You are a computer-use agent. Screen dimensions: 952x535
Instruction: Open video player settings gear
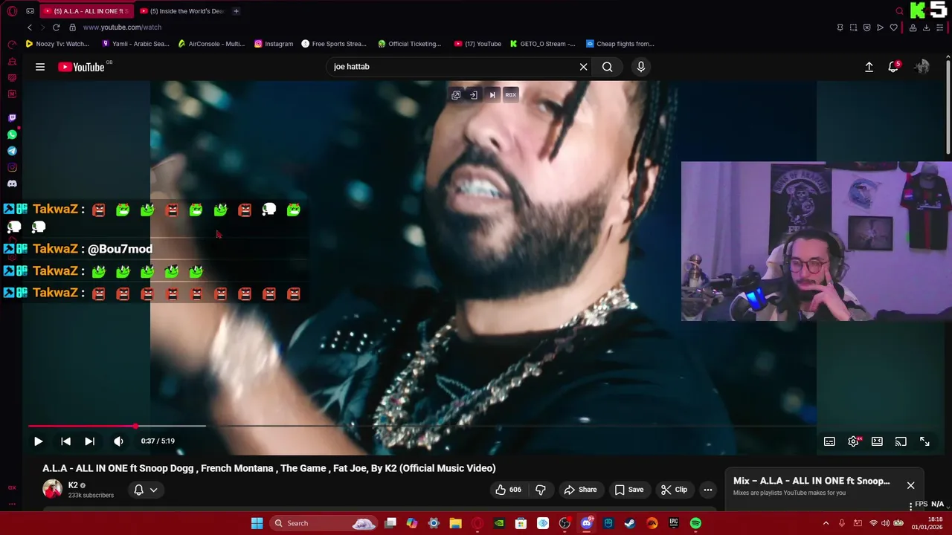tap(854, 441)
